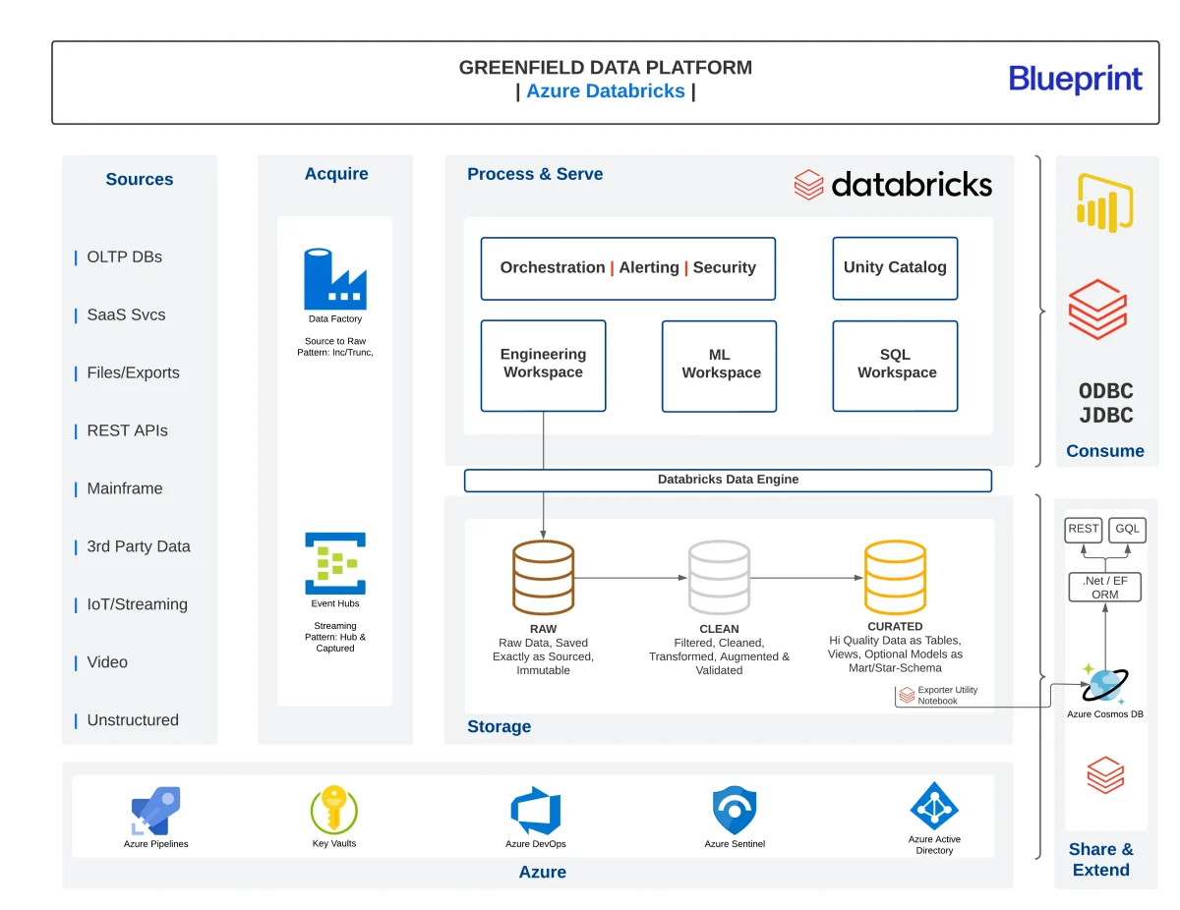The image size is (1180, 910).
Task: Select the 'Mainframe' source entry
Action: pyautogui.click(x=125, y=489)
